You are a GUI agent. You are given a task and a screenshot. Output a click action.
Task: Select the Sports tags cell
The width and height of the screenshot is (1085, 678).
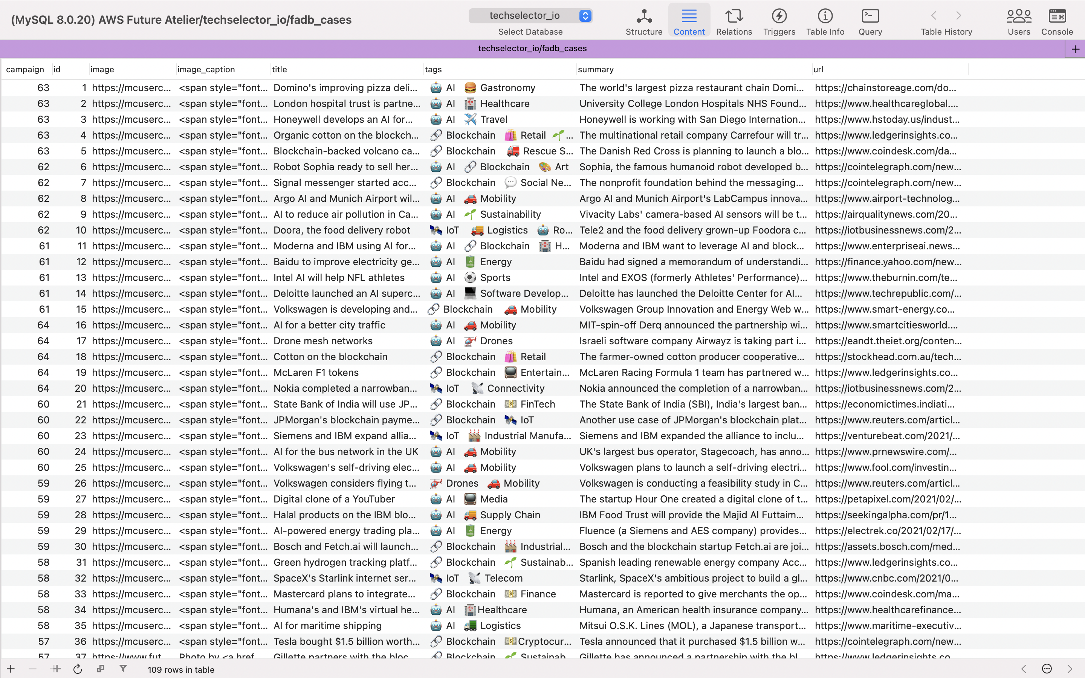coord(500,278)
